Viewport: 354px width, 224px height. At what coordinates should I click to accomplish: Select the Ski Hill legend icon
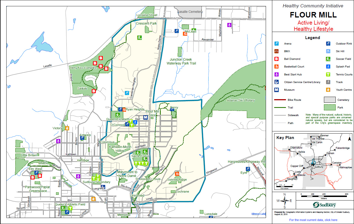[328, 51]
